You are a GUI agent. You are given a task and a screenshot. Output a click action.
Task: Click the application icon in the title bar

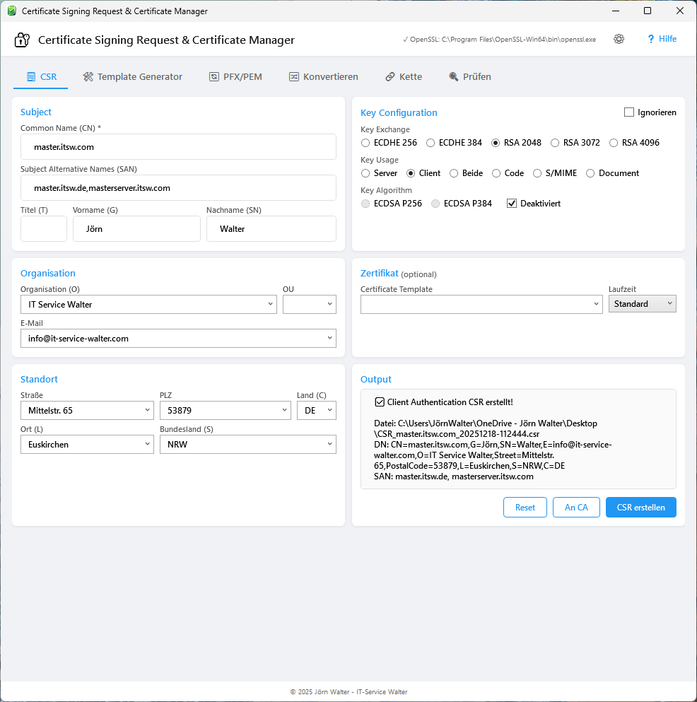coord(11,11)
